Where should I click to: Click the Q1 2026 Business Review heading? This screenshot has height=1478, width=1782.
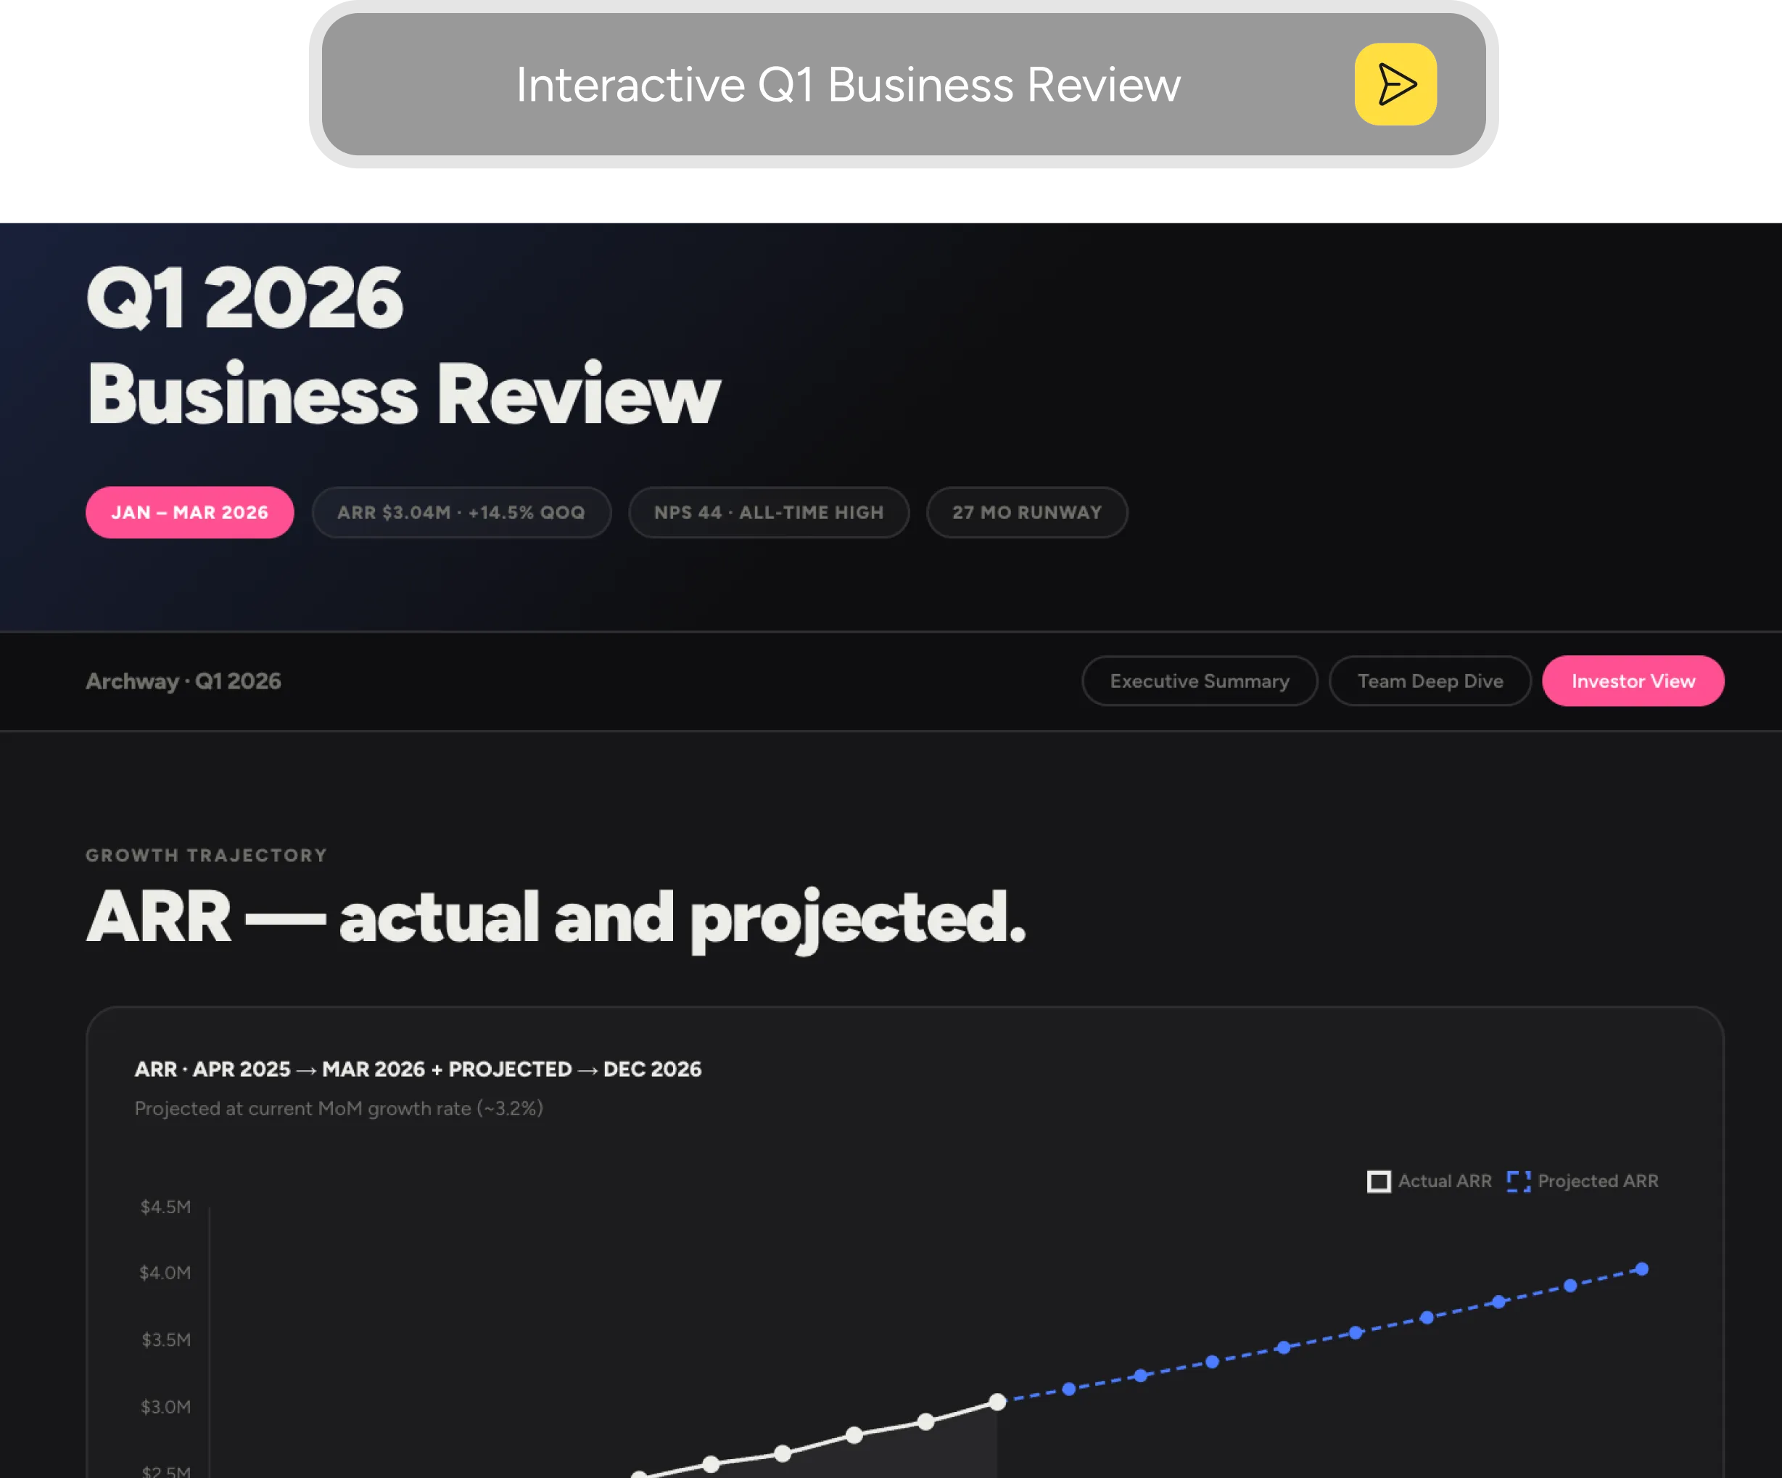(x=403, y=345)
